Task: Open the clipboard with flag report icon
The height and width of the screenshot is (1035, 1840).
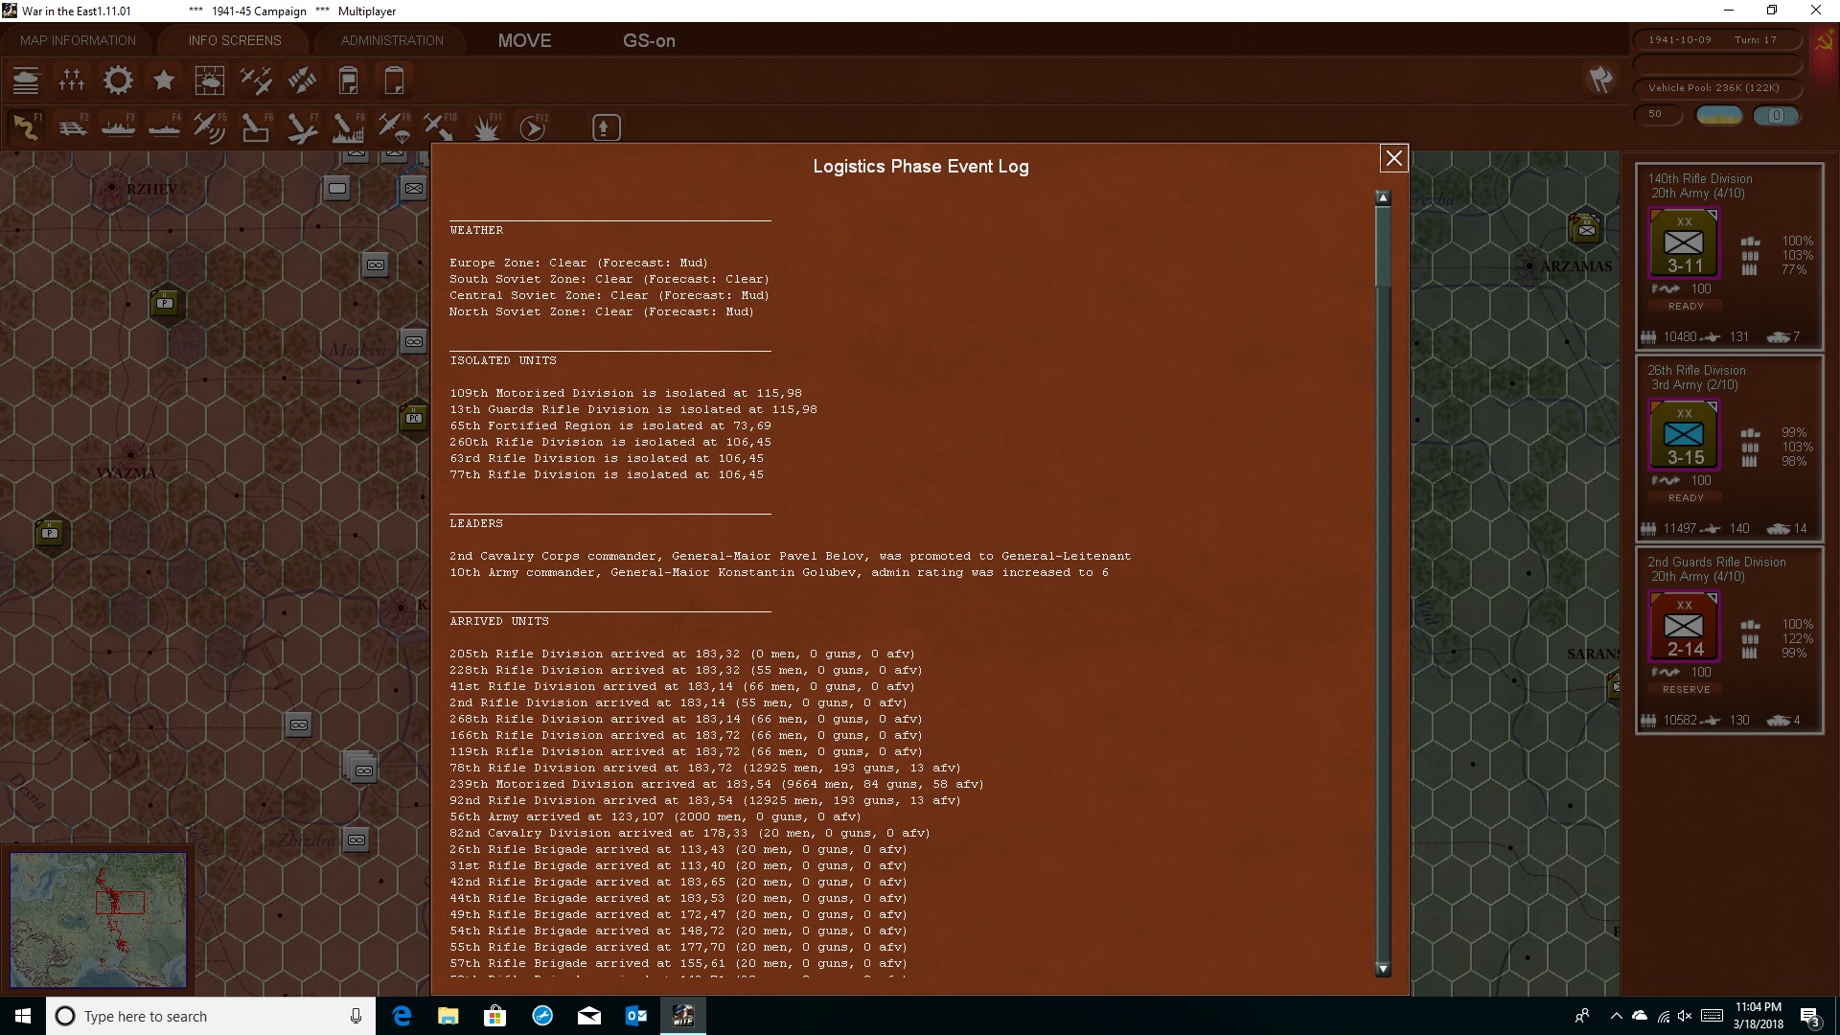Action: pos(348,80)
